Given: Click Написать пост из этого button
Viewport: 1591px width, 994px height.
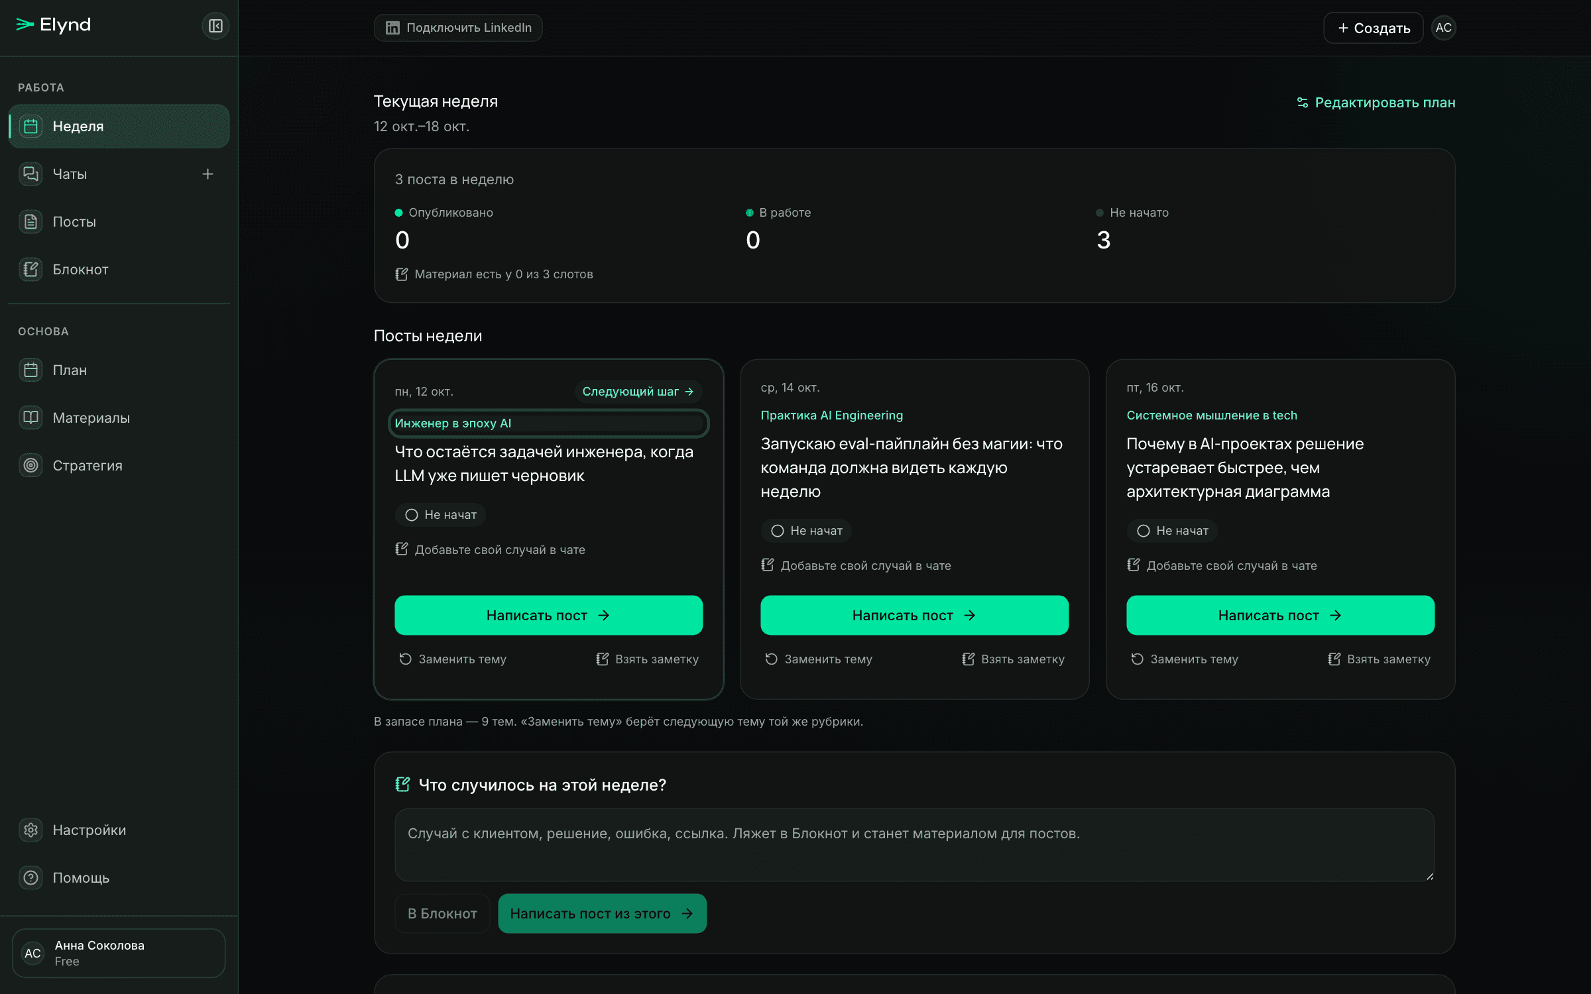Looking at the screenshot, I should [602, 913].
